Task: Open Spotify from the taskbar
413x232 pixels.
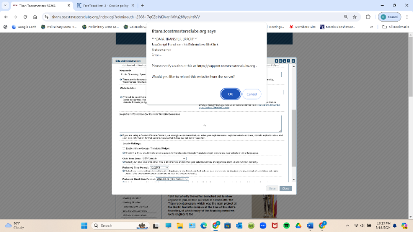Action: pos(285,225)
